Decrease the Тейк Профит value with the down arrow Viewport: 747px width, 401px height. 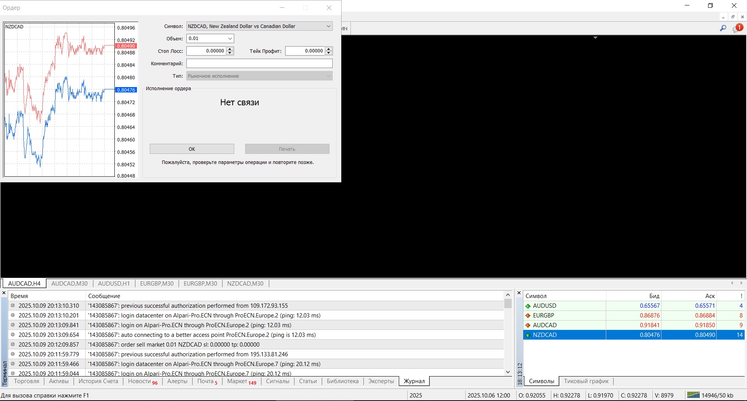pyautogui.click(x=329, y=53)
